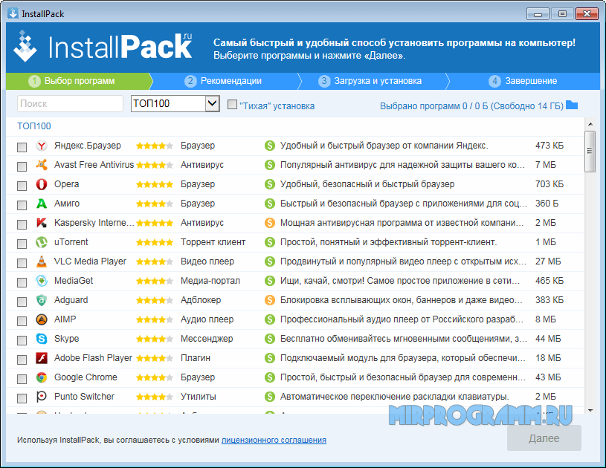The image size is (606, 468).
Task: Click the green license icon for Skype
Action: pos(269,339)
